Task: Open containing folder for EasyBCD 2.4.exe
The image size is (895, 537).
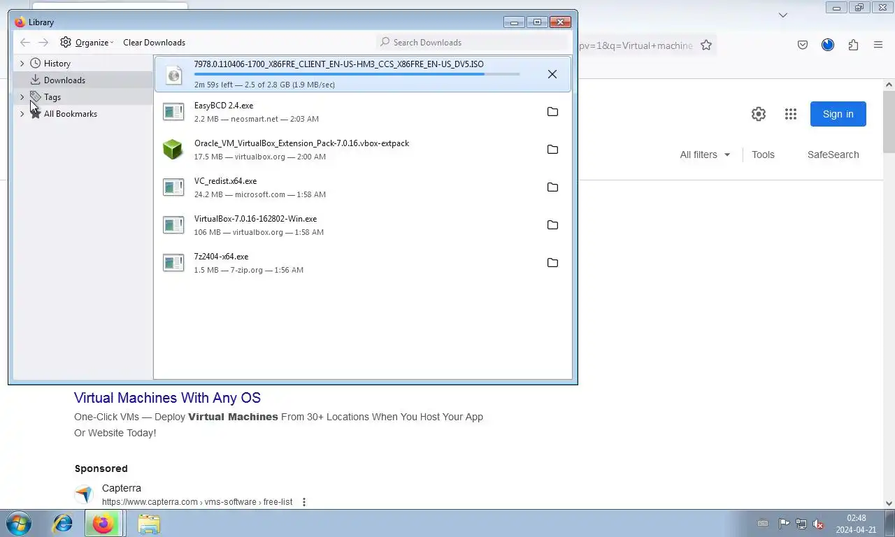Action: [x=552, y=112]
